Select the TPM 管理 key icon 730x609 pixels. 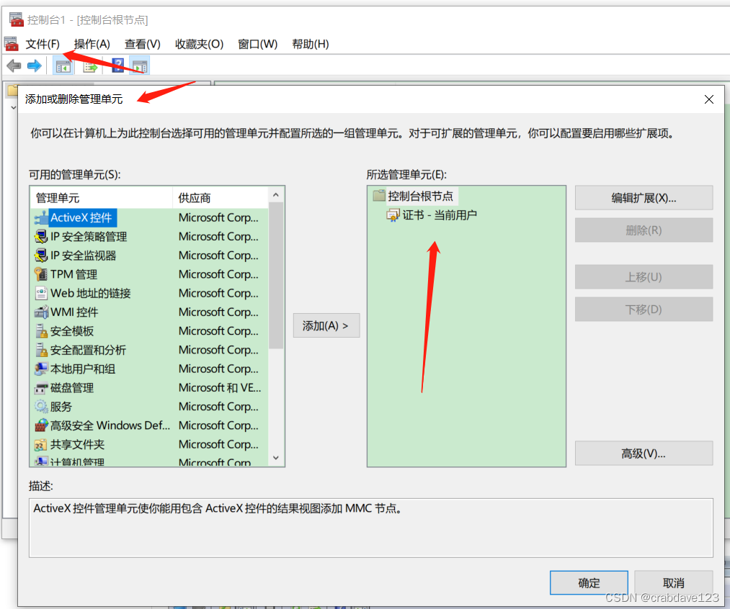[x=41, y=275]
